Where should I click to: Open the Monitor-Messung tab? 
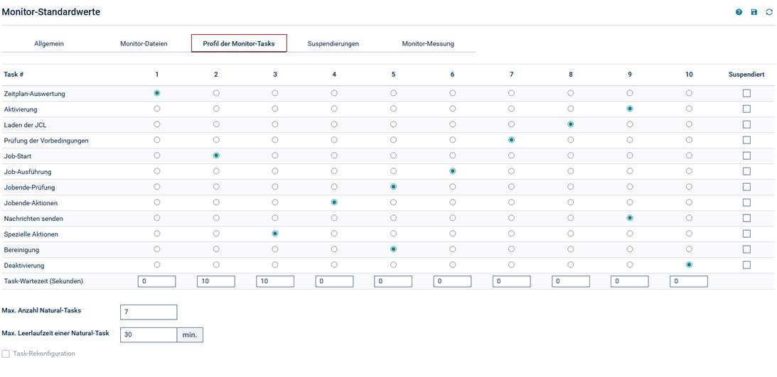pos(428,43)
